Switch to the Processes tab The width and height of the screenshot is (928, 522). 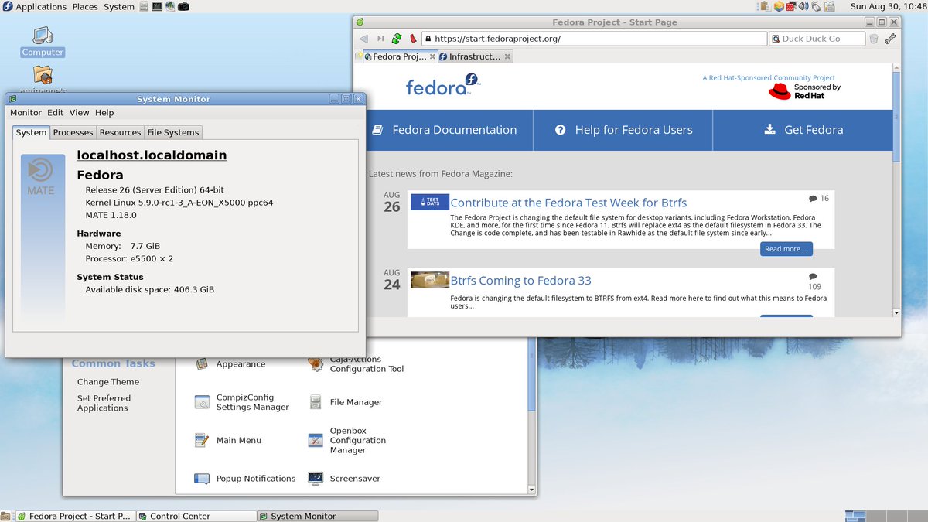pyautogui.click(x=73, y=132)
